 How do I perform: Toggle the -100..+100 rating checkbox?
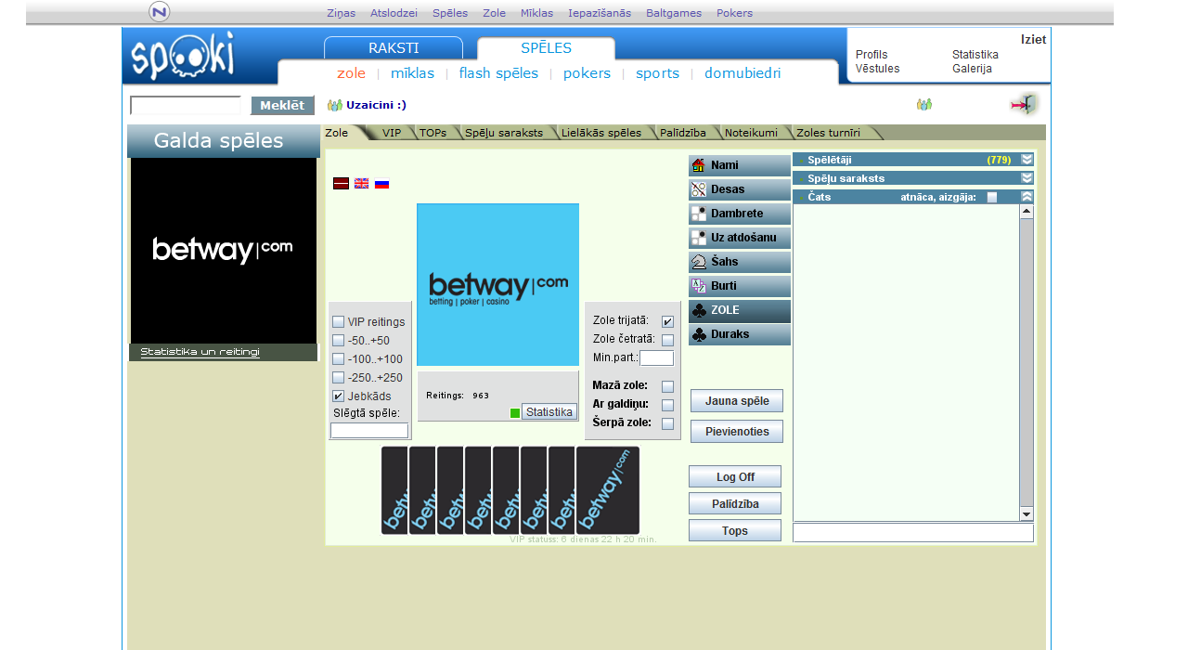[338, 359]
